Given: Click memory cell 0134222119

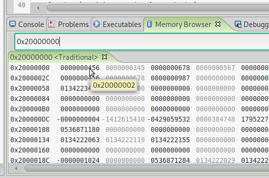Looking at the screenshot, I should tap(125, 140).
